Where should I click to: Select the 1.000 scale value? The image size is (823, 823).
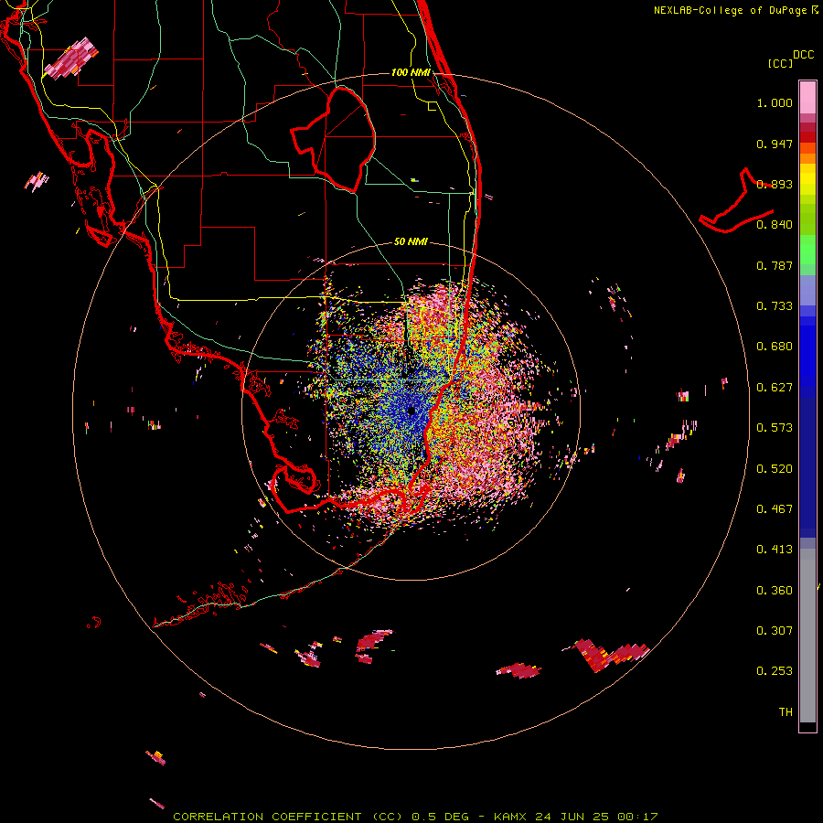coord(775,102)
